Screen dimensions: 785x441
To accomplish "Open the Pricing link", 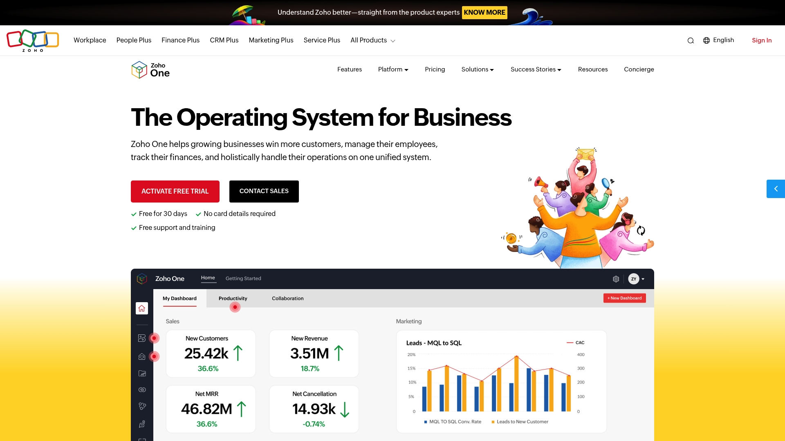I will point(435,69).
